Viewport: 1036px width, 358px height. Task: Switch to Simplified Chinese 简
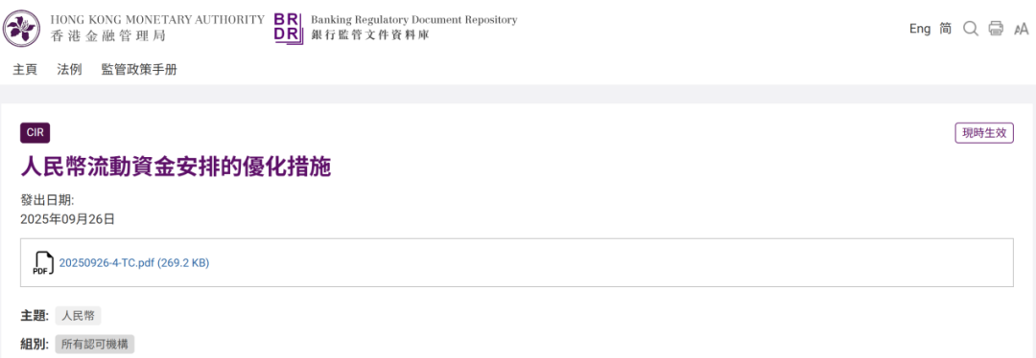(946, 29)
